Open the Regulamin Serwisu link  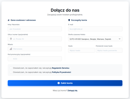click(x=61, y=68)
